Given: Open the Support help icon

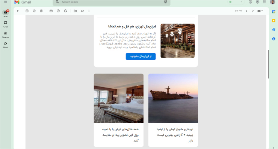Looking at the screenshot, I should point(250,2).
